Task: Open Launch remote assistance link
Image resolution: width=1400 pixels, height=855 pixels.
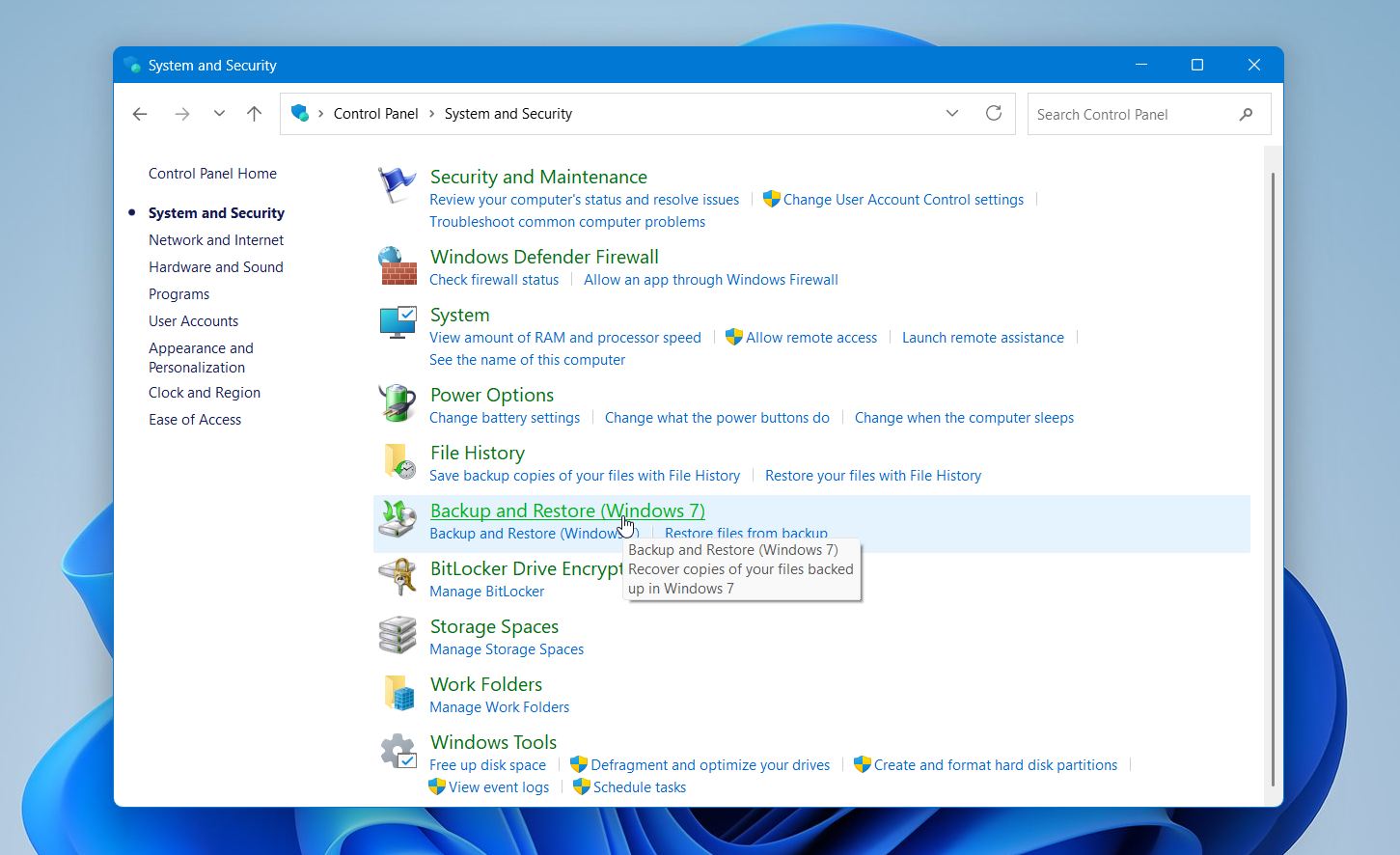Action: point(983,338)
